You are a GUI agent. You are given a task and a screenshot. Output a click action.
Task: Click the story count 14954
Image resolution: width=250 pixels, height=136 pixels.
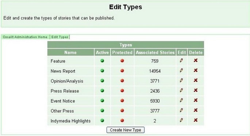pyautogui.click(x=155, y=71)
